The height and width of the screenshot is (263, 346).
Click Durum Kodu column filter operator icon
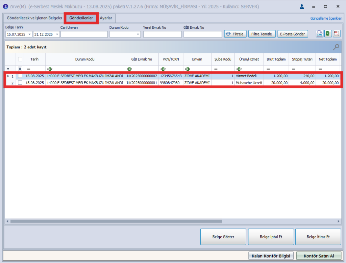tap(50, 69)
